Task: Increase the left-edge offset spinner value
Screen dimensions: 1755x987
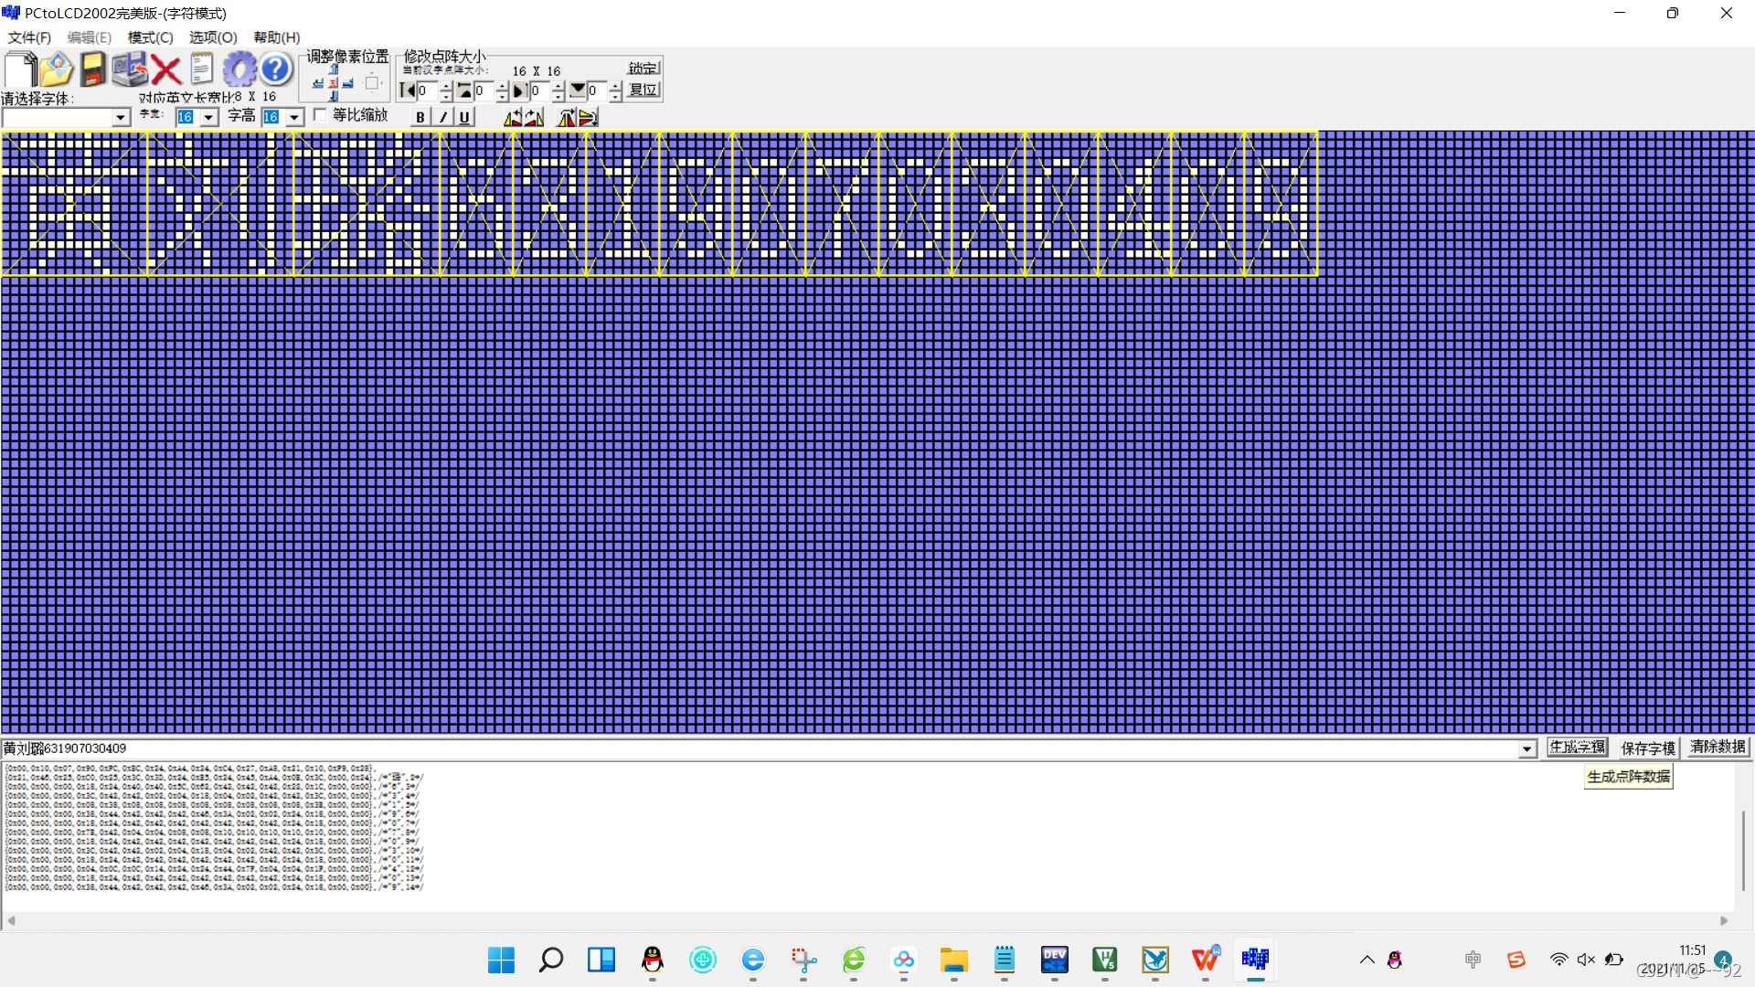Action: click(x=446, y=87)
